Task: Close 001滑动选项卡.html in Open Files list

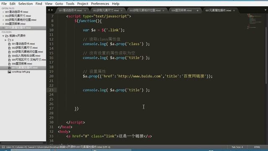Action: click(3, 12)
